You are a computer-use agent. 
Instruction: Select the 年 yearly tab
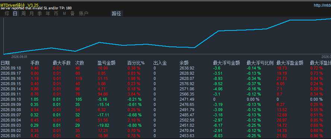pyautogui.click(x=48, y=14)
